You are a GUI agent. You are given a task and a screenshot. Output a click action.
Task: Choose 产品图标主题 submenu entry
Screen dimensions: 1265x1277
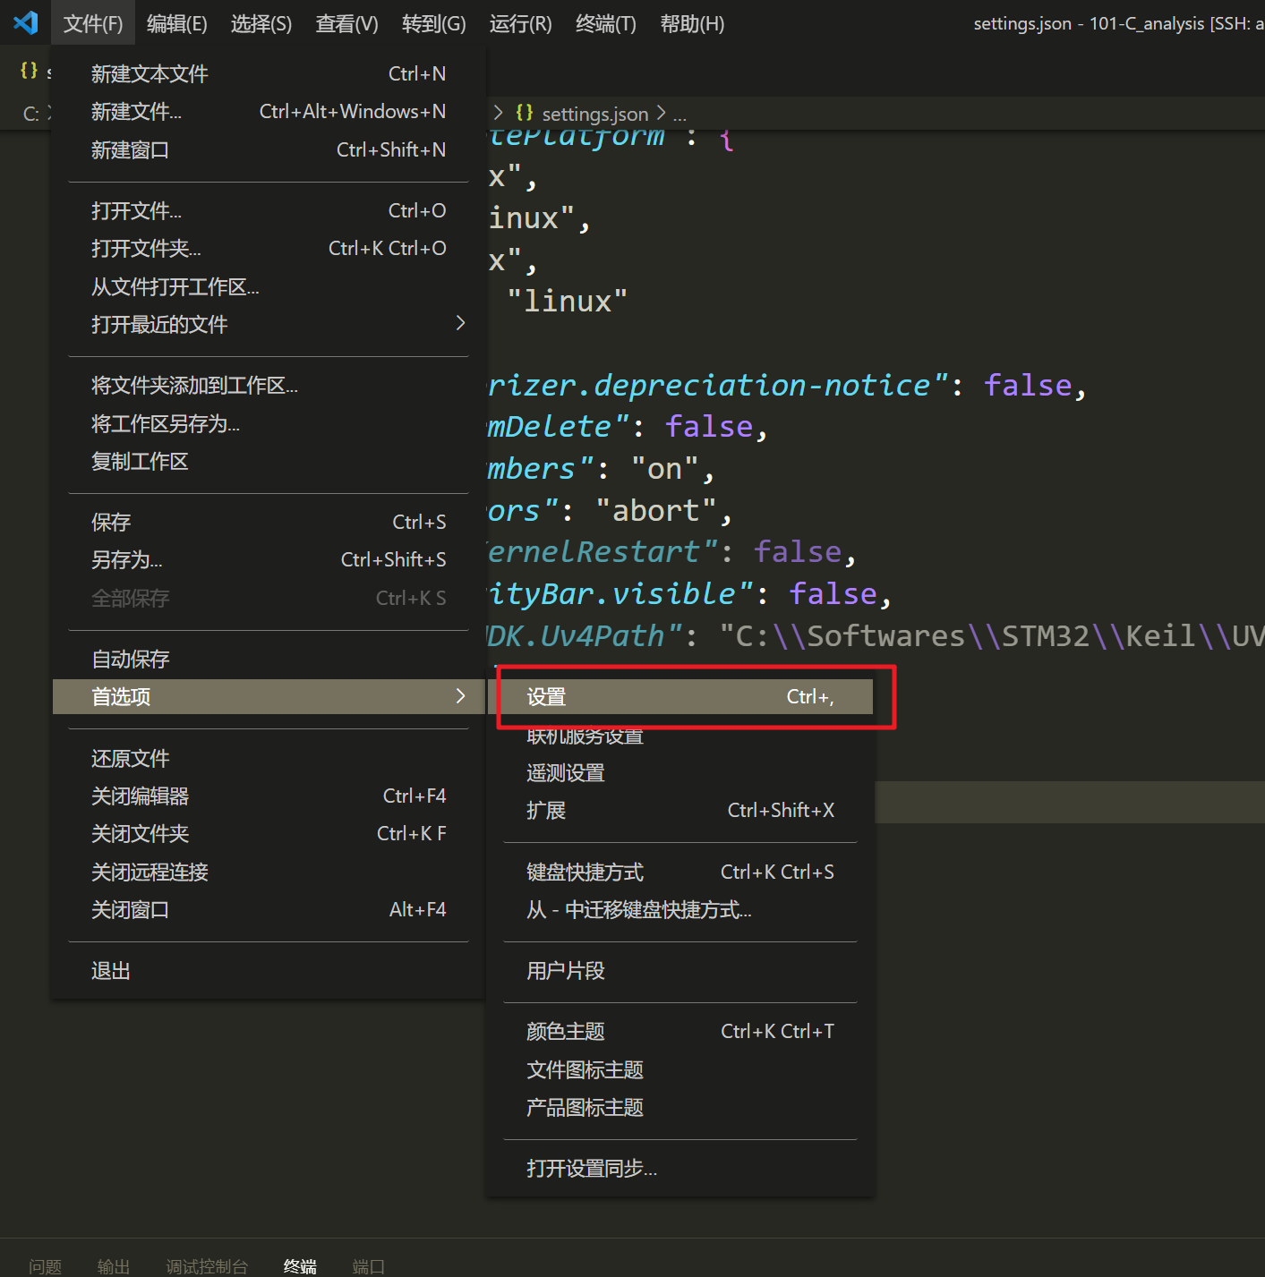click(680, 1107)
